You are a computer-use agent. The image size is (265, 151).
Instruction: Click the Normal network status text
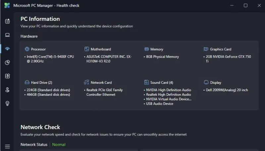coord(59,144)
